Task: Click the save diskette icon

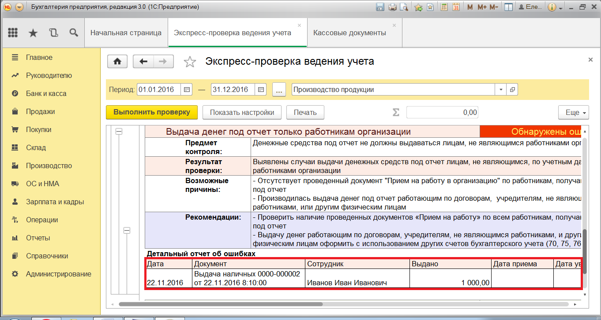Action: pos(380,7)
